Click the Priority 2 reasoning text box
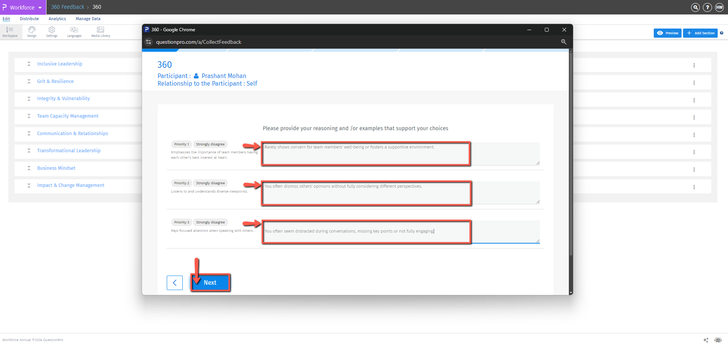 tap(401, 193)
